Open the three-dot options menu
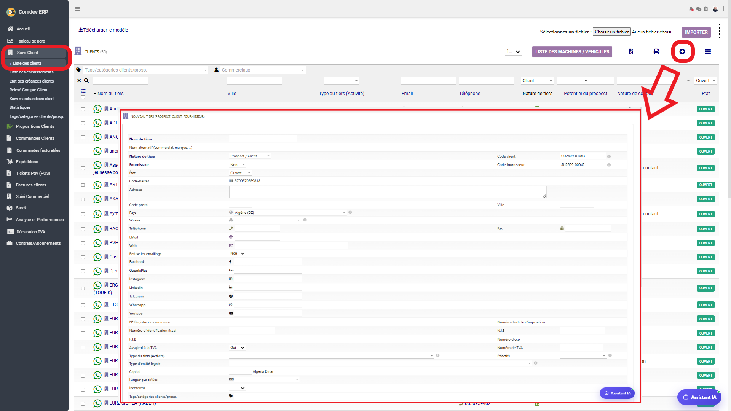The height and width of the screenshot is (411, 731). point(723,9)
